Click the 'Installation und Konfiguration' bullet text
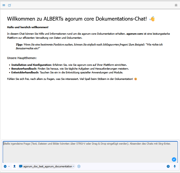180x173 pixels. pyautogui.click(x=31, y=65)
